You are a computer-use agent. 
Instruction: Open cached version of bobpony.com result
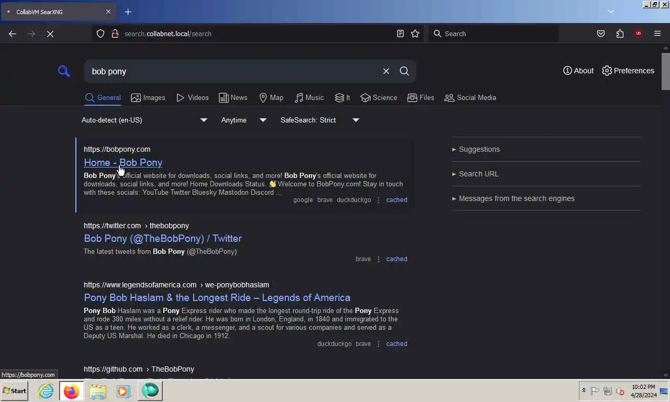397,200
